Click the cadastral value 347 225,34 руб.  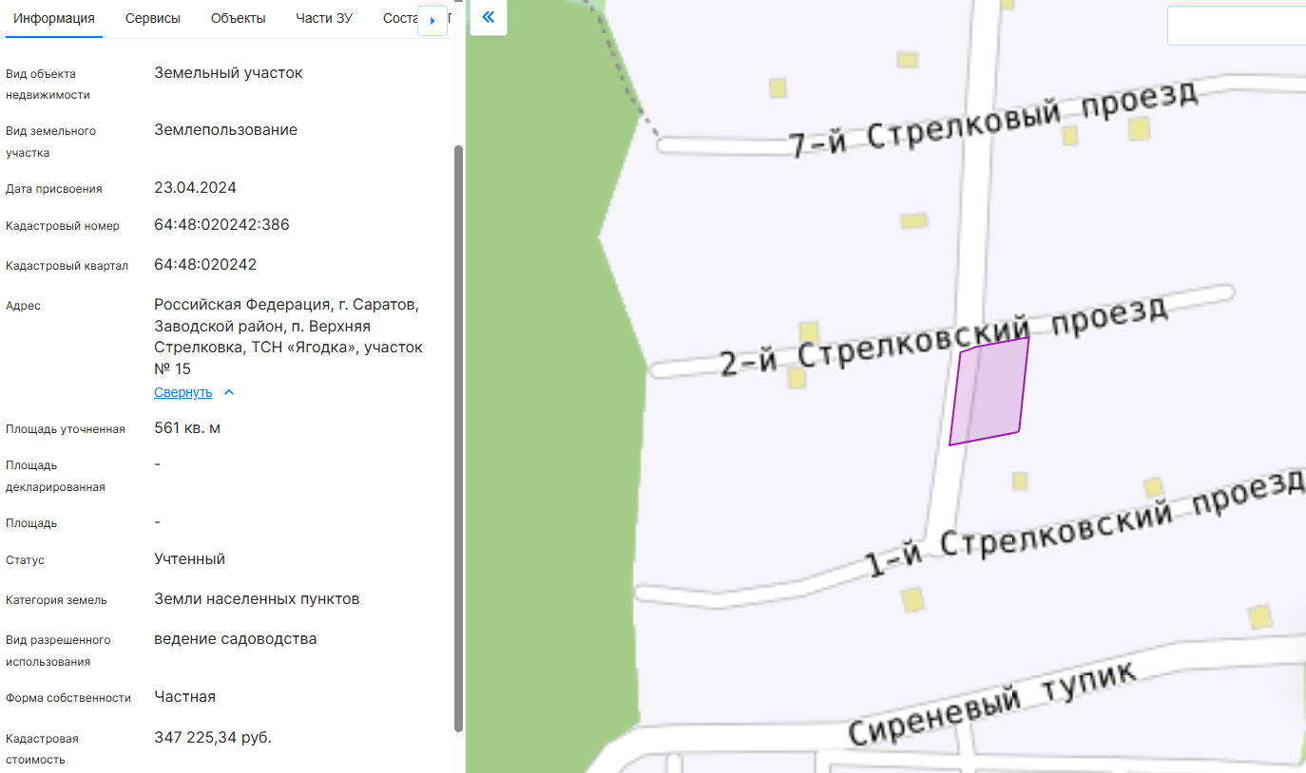tap(213, 738)
